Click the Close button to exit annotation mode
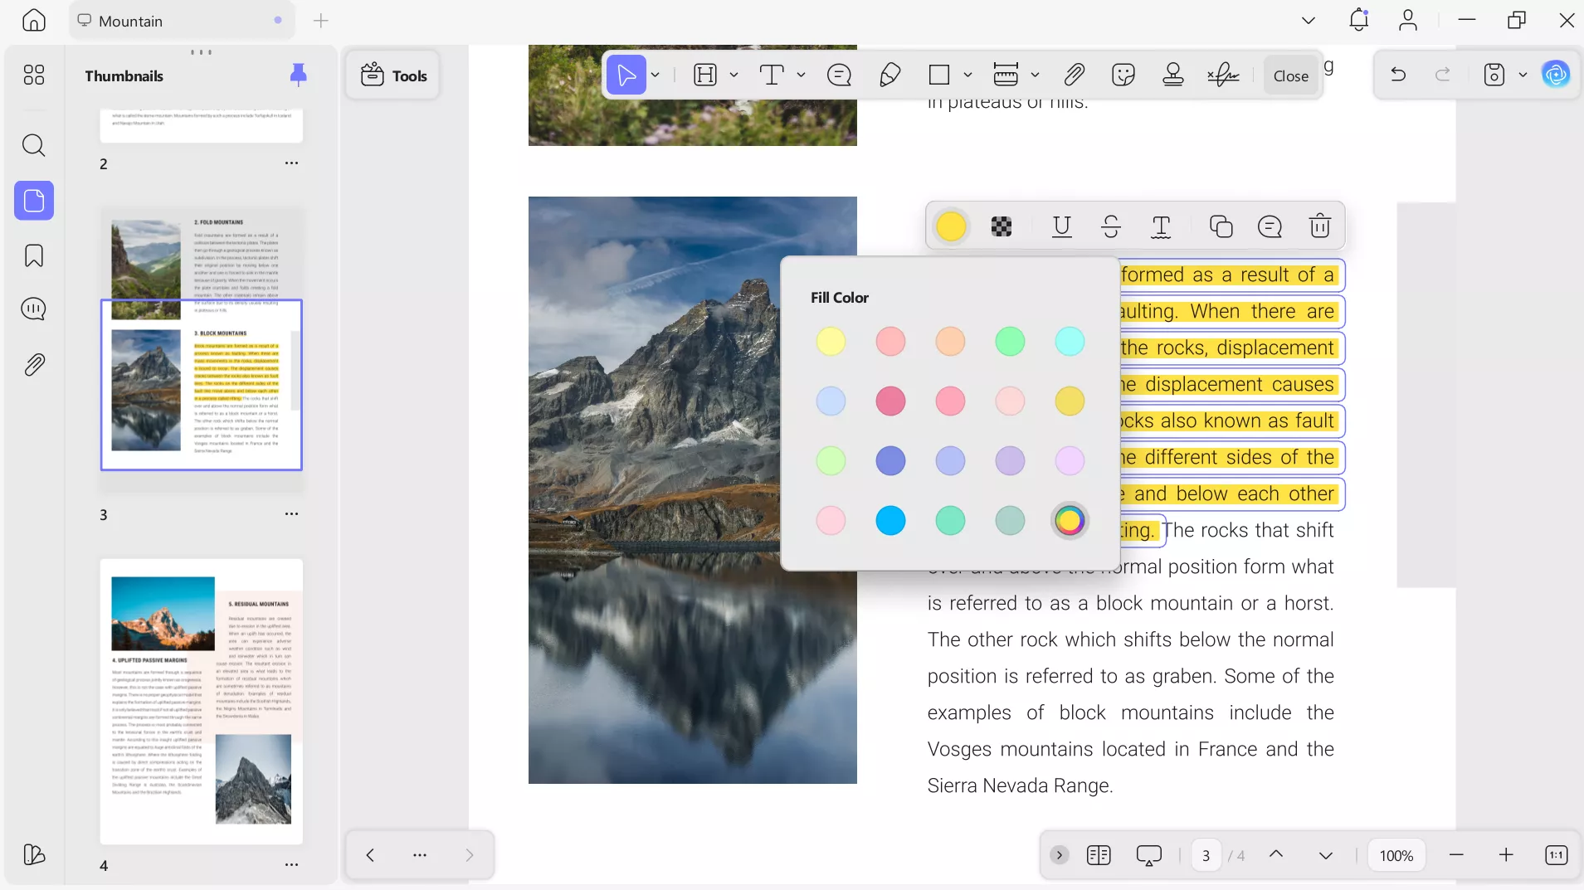The width and height of the screenshot is (1584, 890). (1290, 75)
